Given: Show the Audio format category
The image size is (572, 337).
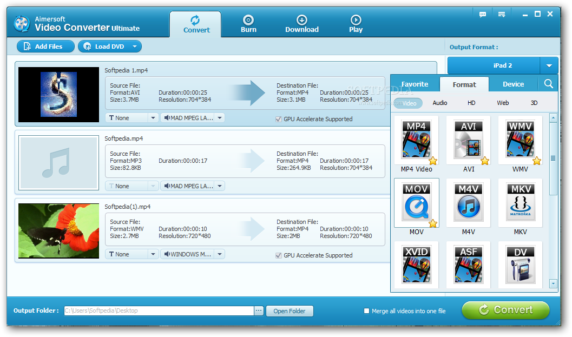Looking at the screenshot, I should (x=439, y=103).
